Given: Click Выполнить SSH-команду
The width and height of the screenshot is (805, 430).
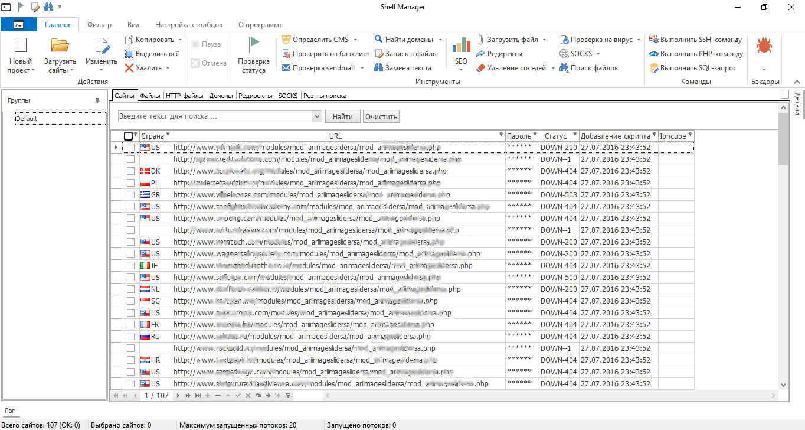Looking at the screenshot, I should point(695,40).
